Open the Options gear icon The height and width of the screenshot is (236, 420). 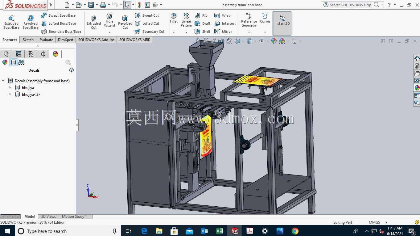pos(155,5)
